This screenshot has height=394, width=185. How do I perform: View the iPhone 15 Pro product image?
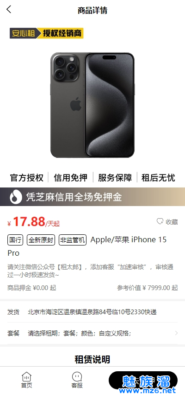tap(92, 105)
